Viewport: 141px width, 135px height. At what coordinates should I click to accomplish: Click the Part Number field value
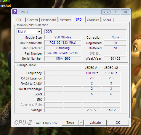click(63, 53)
